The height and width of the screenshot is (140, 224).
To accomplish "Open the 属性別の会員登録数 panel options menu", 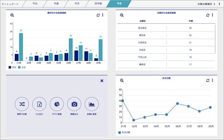I will (103, 15).
